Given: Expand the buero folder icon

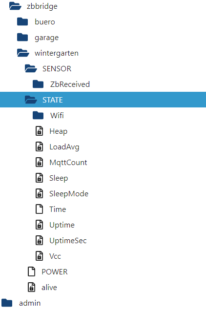Looking at the screenshot, I should pyautogui.click(x=22, y=21).
